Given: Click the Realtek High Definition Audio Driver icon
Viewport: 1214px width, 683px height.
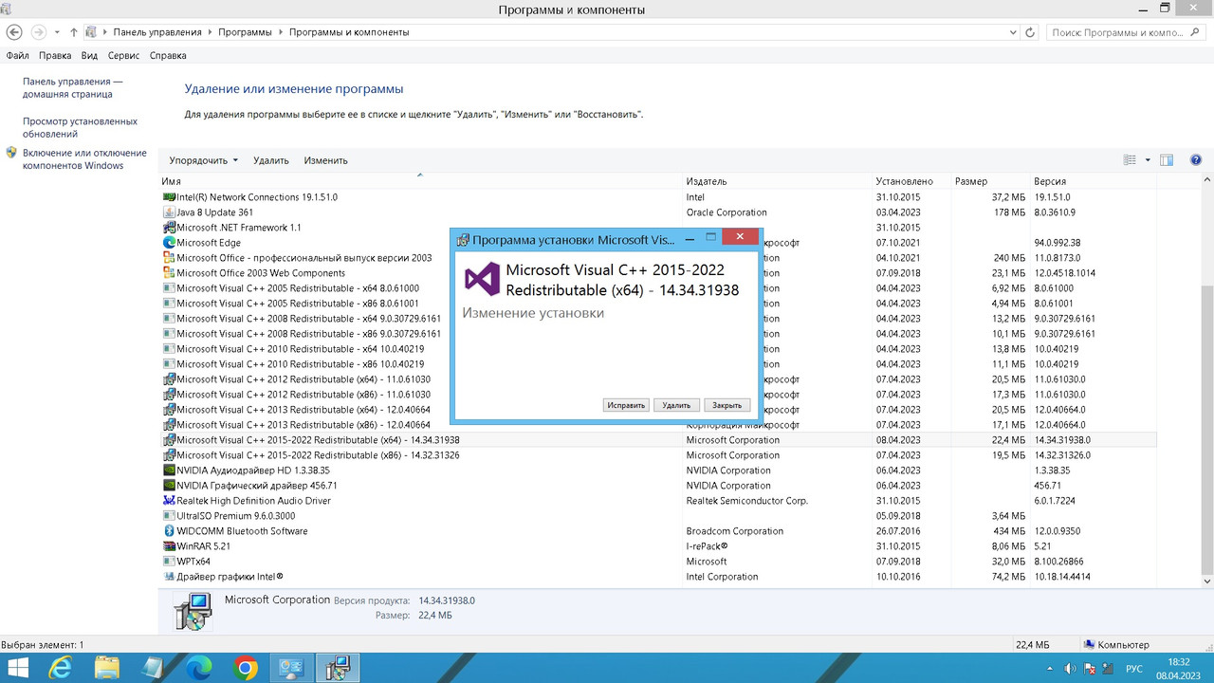Looking at the screenshot, I should (169, 501).
